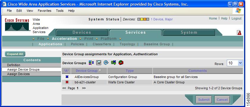Go to the Policies section
Viewport: 250px width, 107px height.
78,44
